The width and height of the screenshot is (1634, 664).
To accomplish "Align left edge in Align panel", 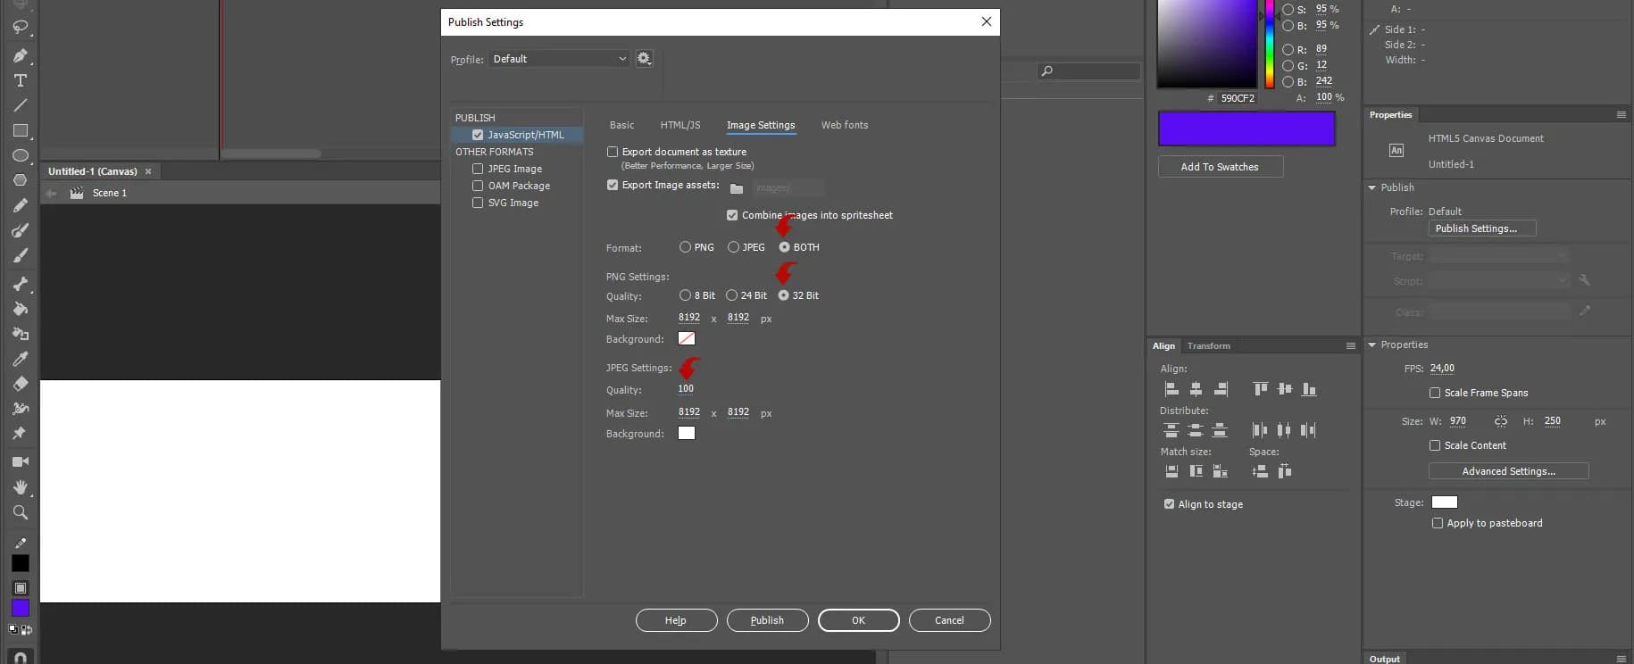I will (1171, 389).
